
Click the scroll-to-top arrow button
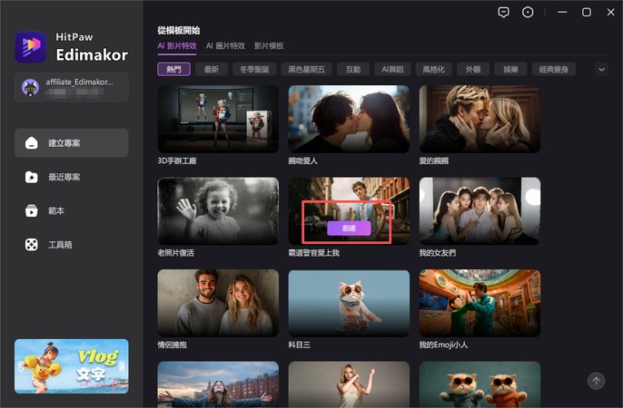[x=596, y=381]
